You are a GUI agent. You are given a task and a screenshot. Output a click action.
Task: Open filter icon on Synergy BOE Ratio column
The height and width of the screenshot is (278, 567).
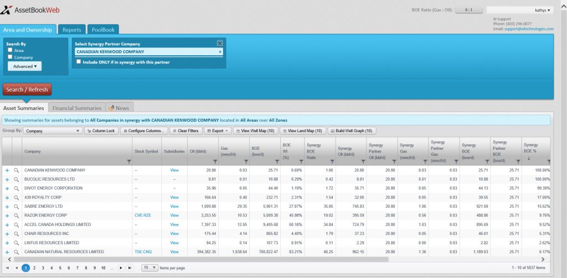[x=332, y=162]
